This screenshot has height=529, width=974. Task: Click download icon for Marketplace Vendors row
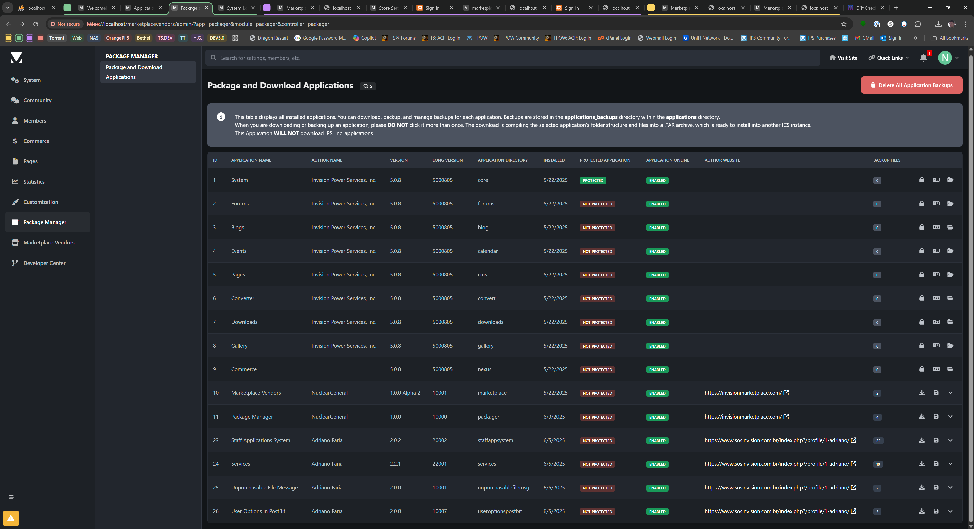pos(922,393)
